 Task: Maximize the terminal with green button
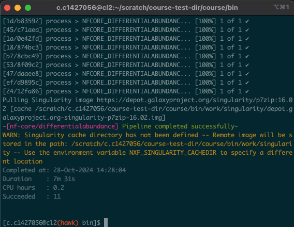28,8
